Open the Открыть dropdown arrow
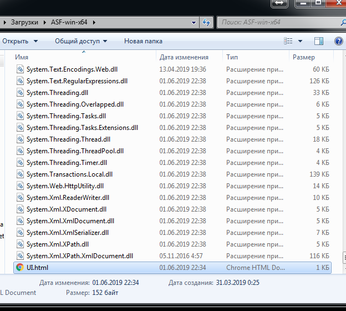346x311 pixels. [35, 41]
